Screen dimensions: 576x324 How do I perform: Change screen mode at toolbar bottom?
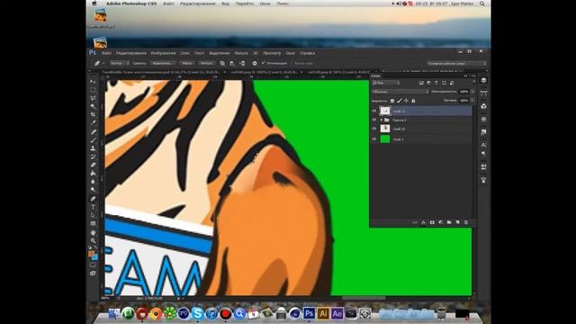pos(93,274)
